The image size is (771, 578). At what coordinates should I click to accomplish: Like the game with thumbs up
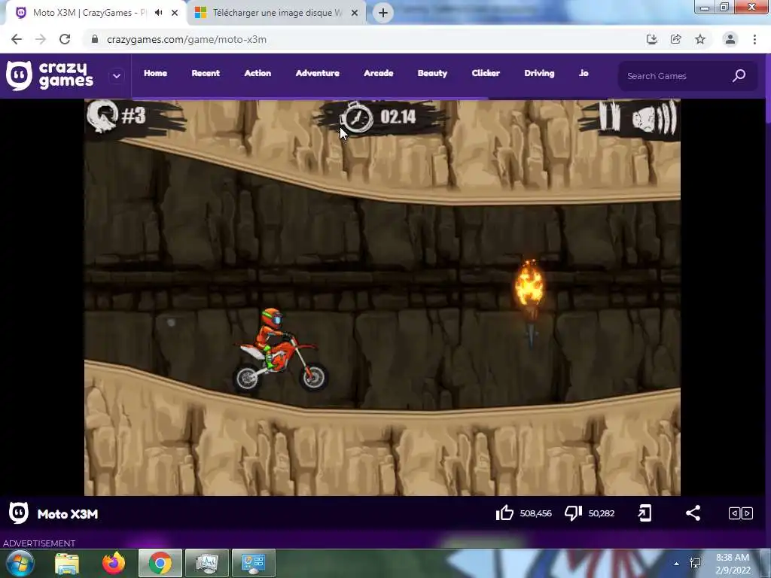tap(504, 513)
